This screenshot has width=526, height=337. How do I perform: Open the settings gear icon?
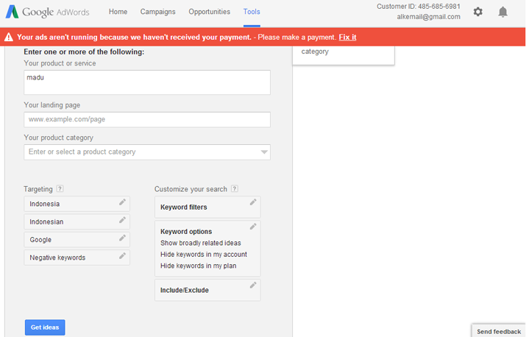pos(477,12)
